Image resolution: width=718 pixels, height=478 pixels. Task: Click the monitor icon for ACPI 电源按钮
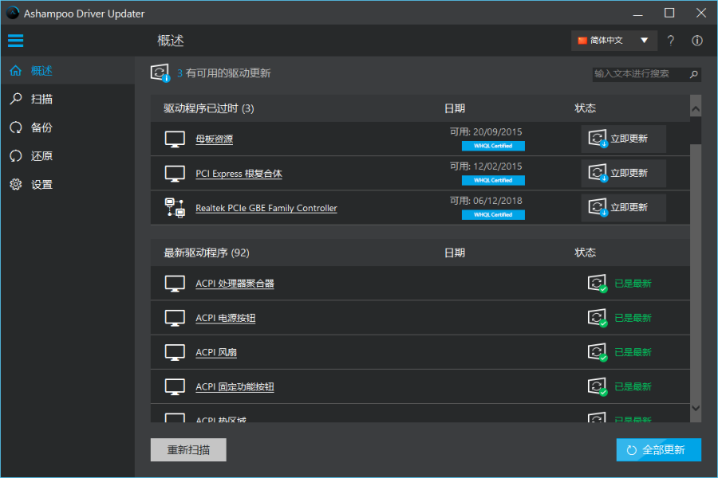(x=175, y=318)
